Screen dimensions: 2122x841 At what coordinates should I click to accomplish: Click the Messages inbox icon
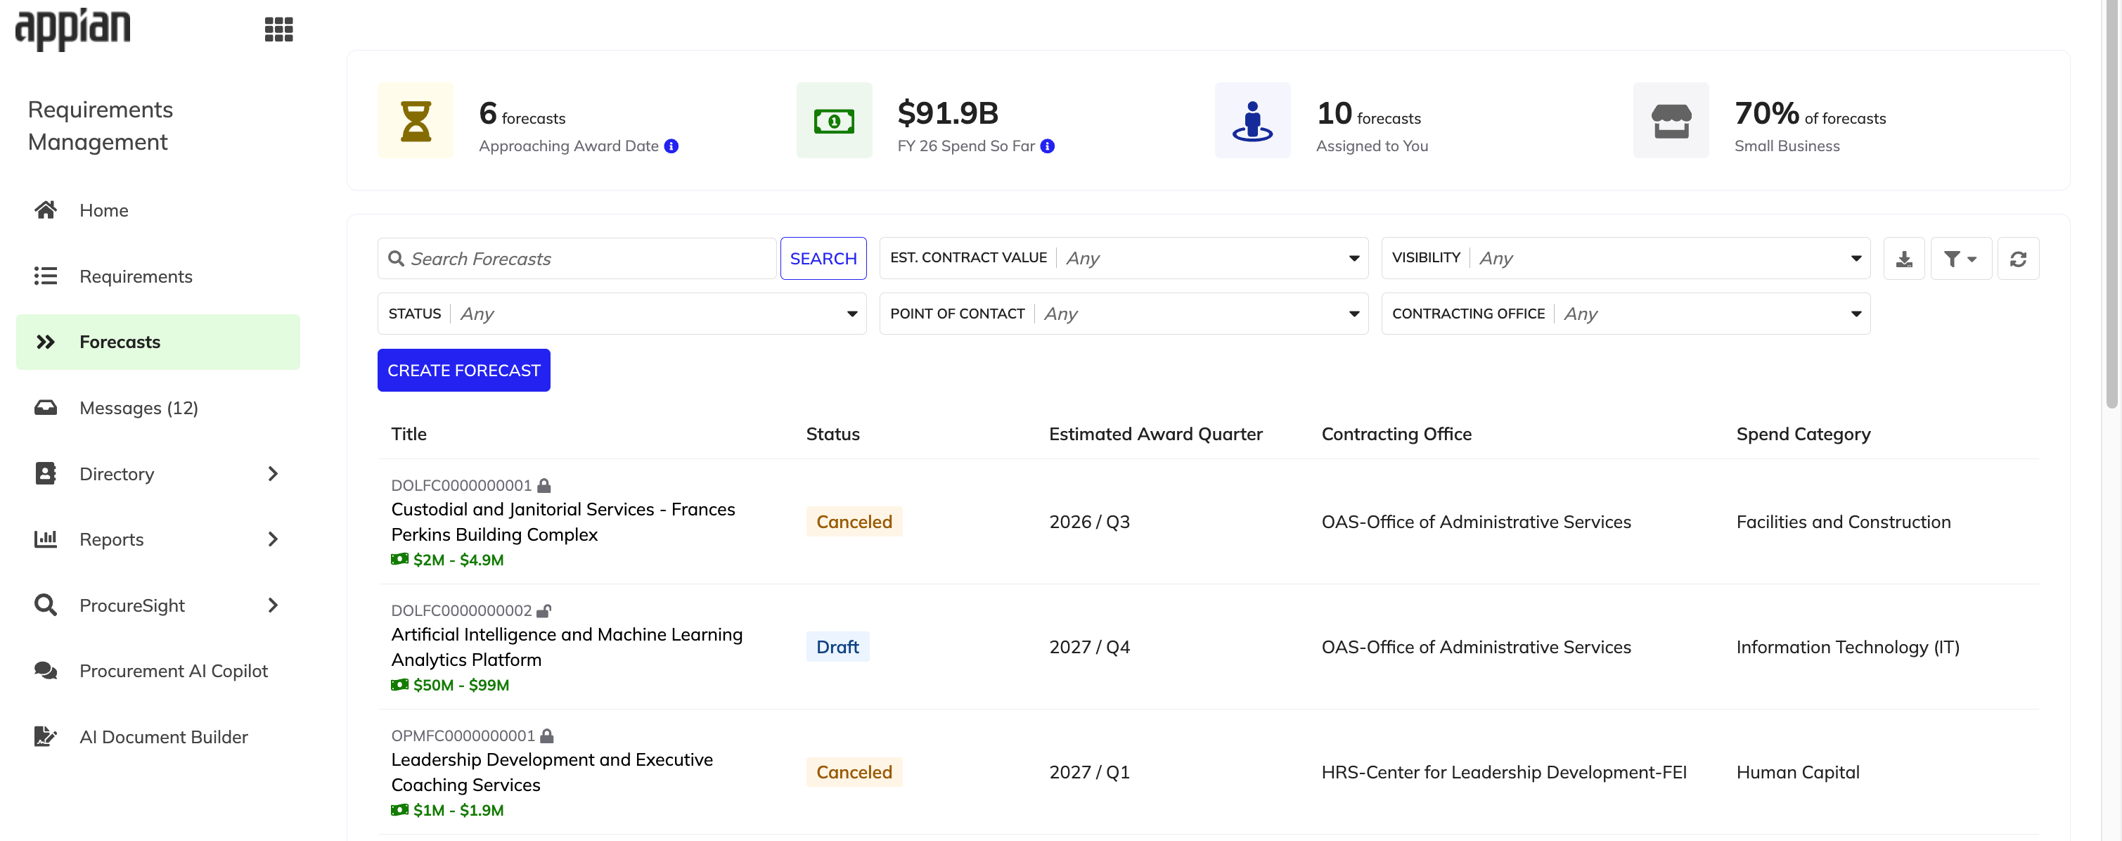coord(45,408)
